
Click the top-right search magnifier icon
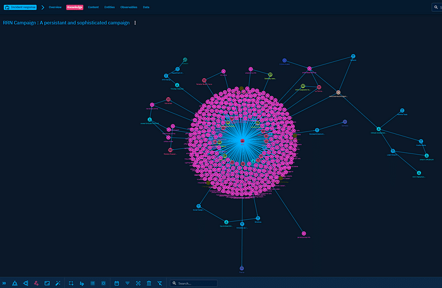[436, 6]
